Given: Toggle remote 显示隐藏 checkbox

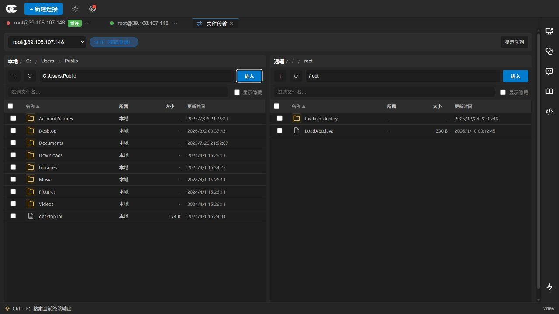Looking at the screenshot, I should click(503, 92).
